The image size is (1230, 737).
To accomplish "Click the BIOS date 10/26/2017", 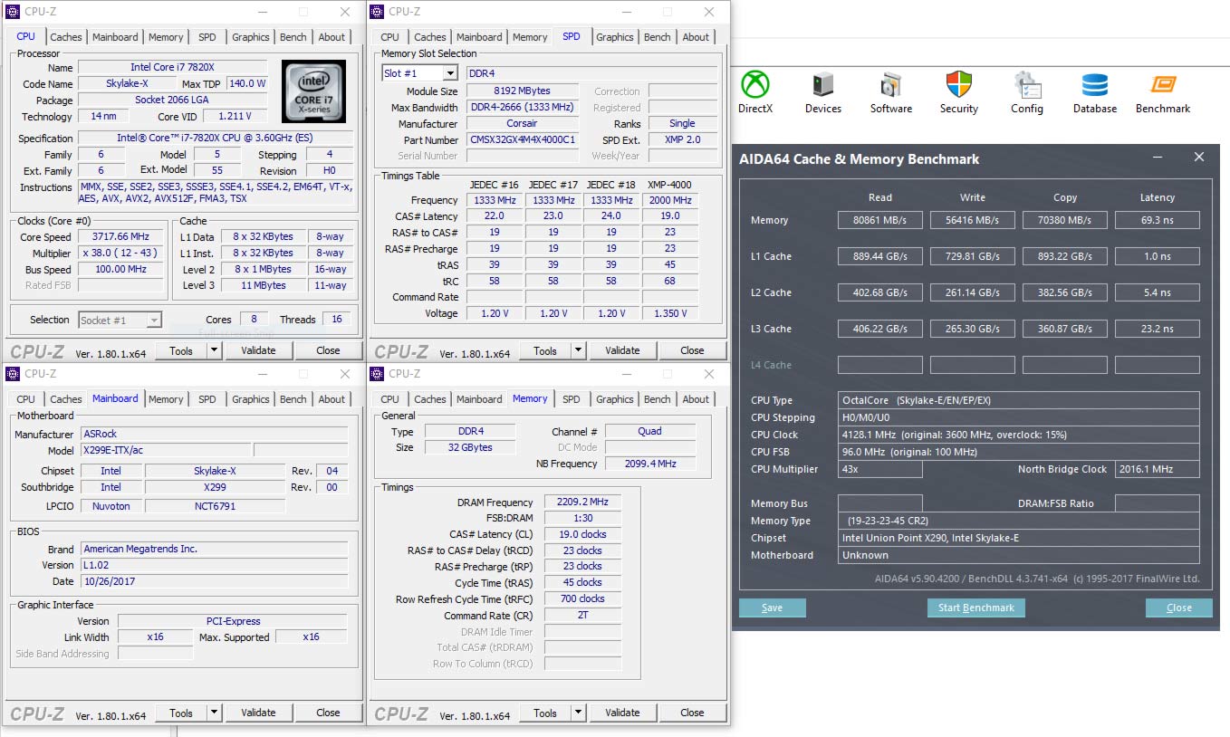I will (214, 581).
